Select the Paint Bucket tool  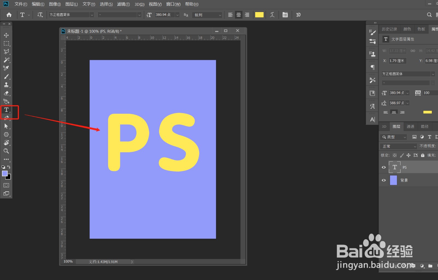pos(6,101)
